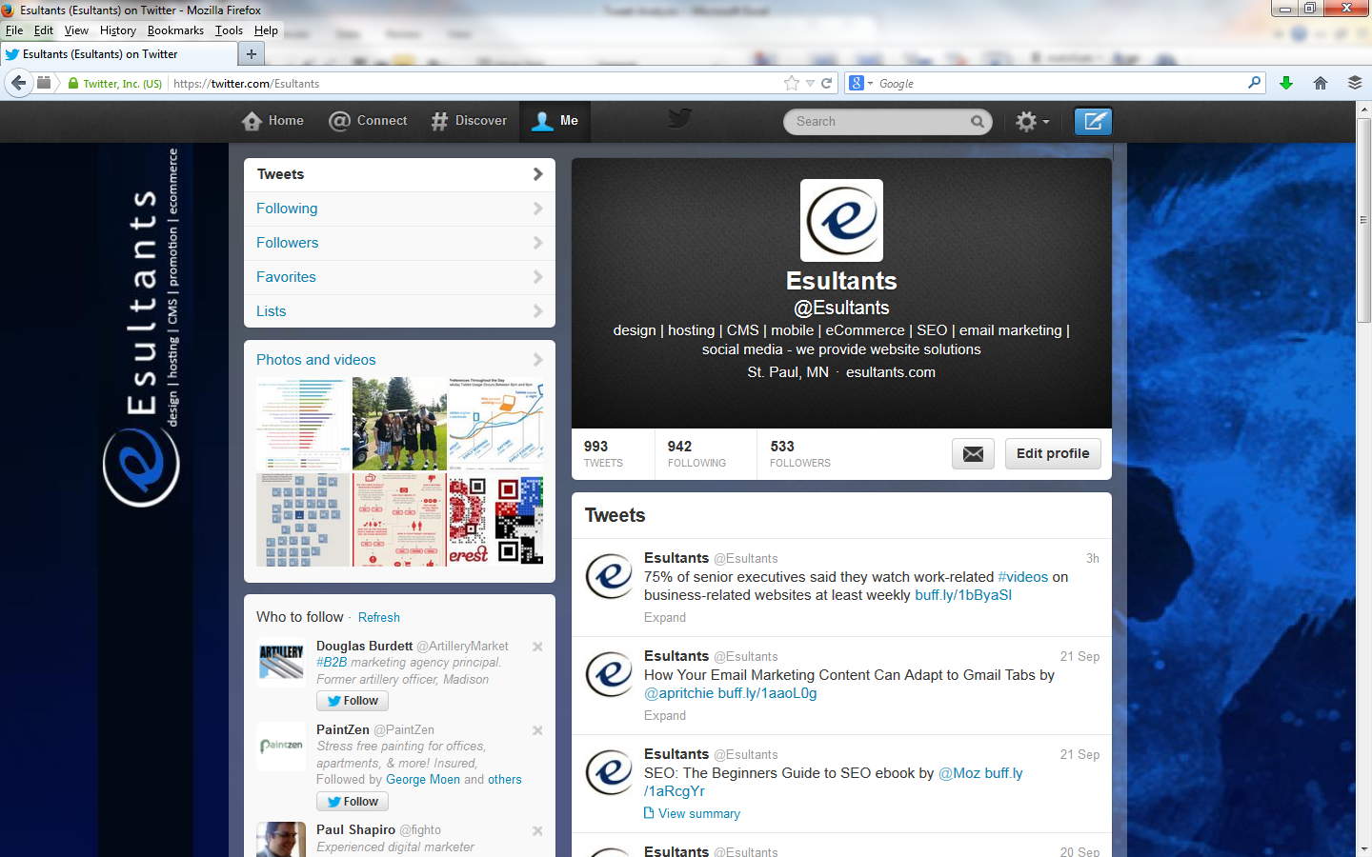This screenshot has width=1372, height=857.
Task: Click the Twitter search magnifier icon
Action: tap(977, 121)
